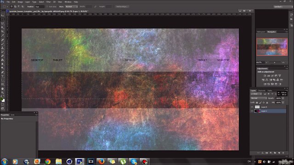Select the Hand tool
294x165 pixels.
click(x=2, y=88)
